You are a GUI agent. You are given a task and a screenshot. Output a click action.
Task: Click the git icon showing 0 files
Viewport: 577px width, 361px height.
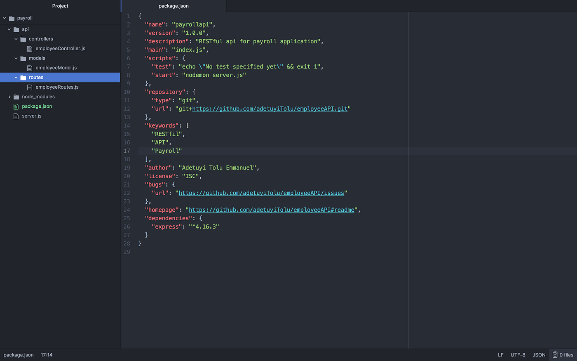point(554,354)
